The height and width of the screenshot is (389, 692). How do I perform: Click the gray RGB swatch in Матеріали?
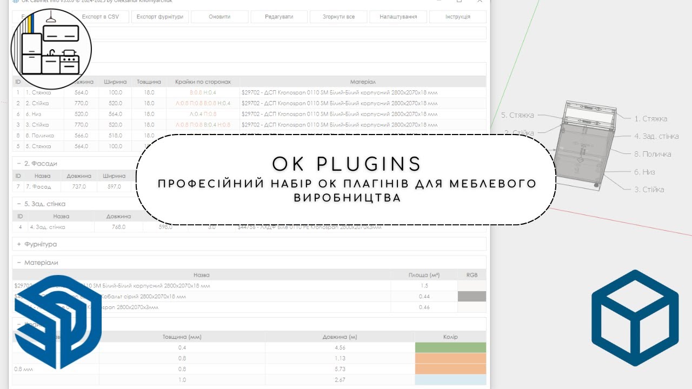(x=472, y=297)
